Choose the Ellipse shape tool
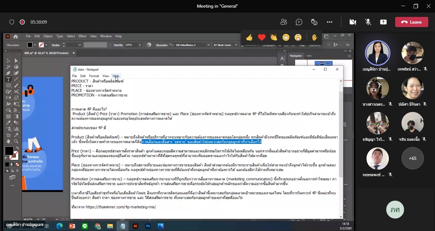Screen dimensions: 435x231 [9, 86]
